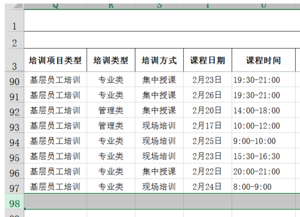This screenshot has height=217, width=300.
Task: Select time cell 15:30-16:30
Action: coord(264,155)
